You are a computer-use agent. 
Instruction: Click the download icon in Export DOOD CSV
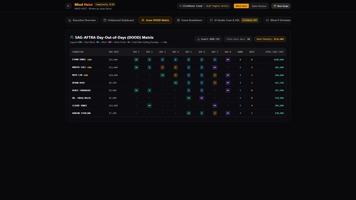click(x=198, y=39)
